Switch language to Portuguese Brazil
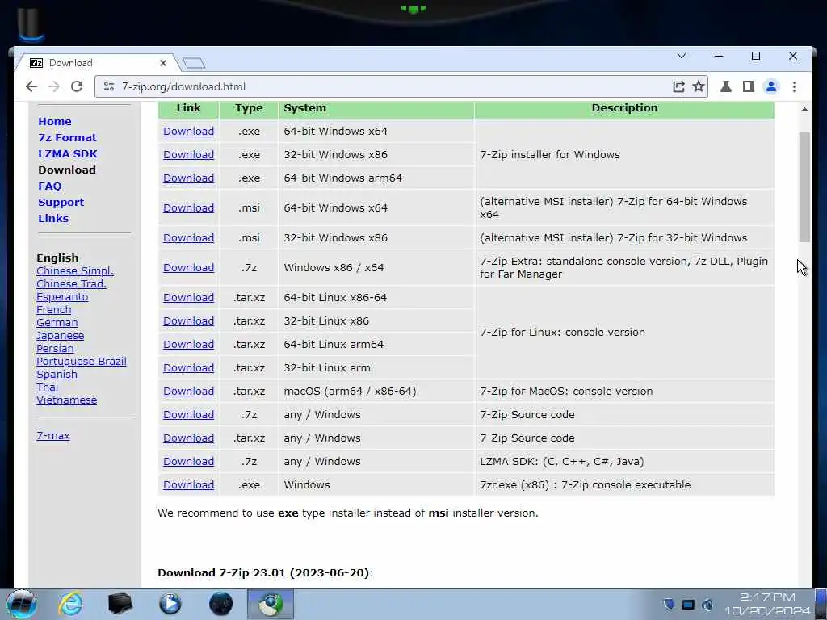The width and height of the screenshot is (827, 620). click(82, 361)
